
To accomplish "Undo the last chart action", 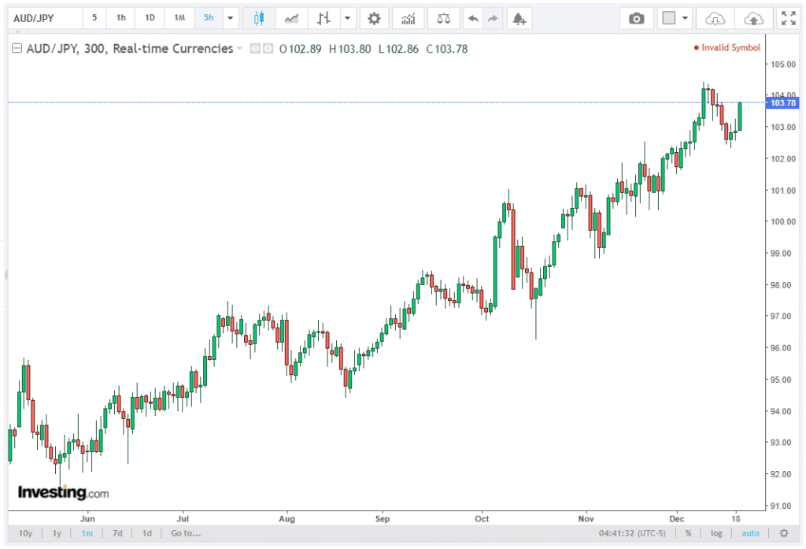I will (x=472, y=18).
